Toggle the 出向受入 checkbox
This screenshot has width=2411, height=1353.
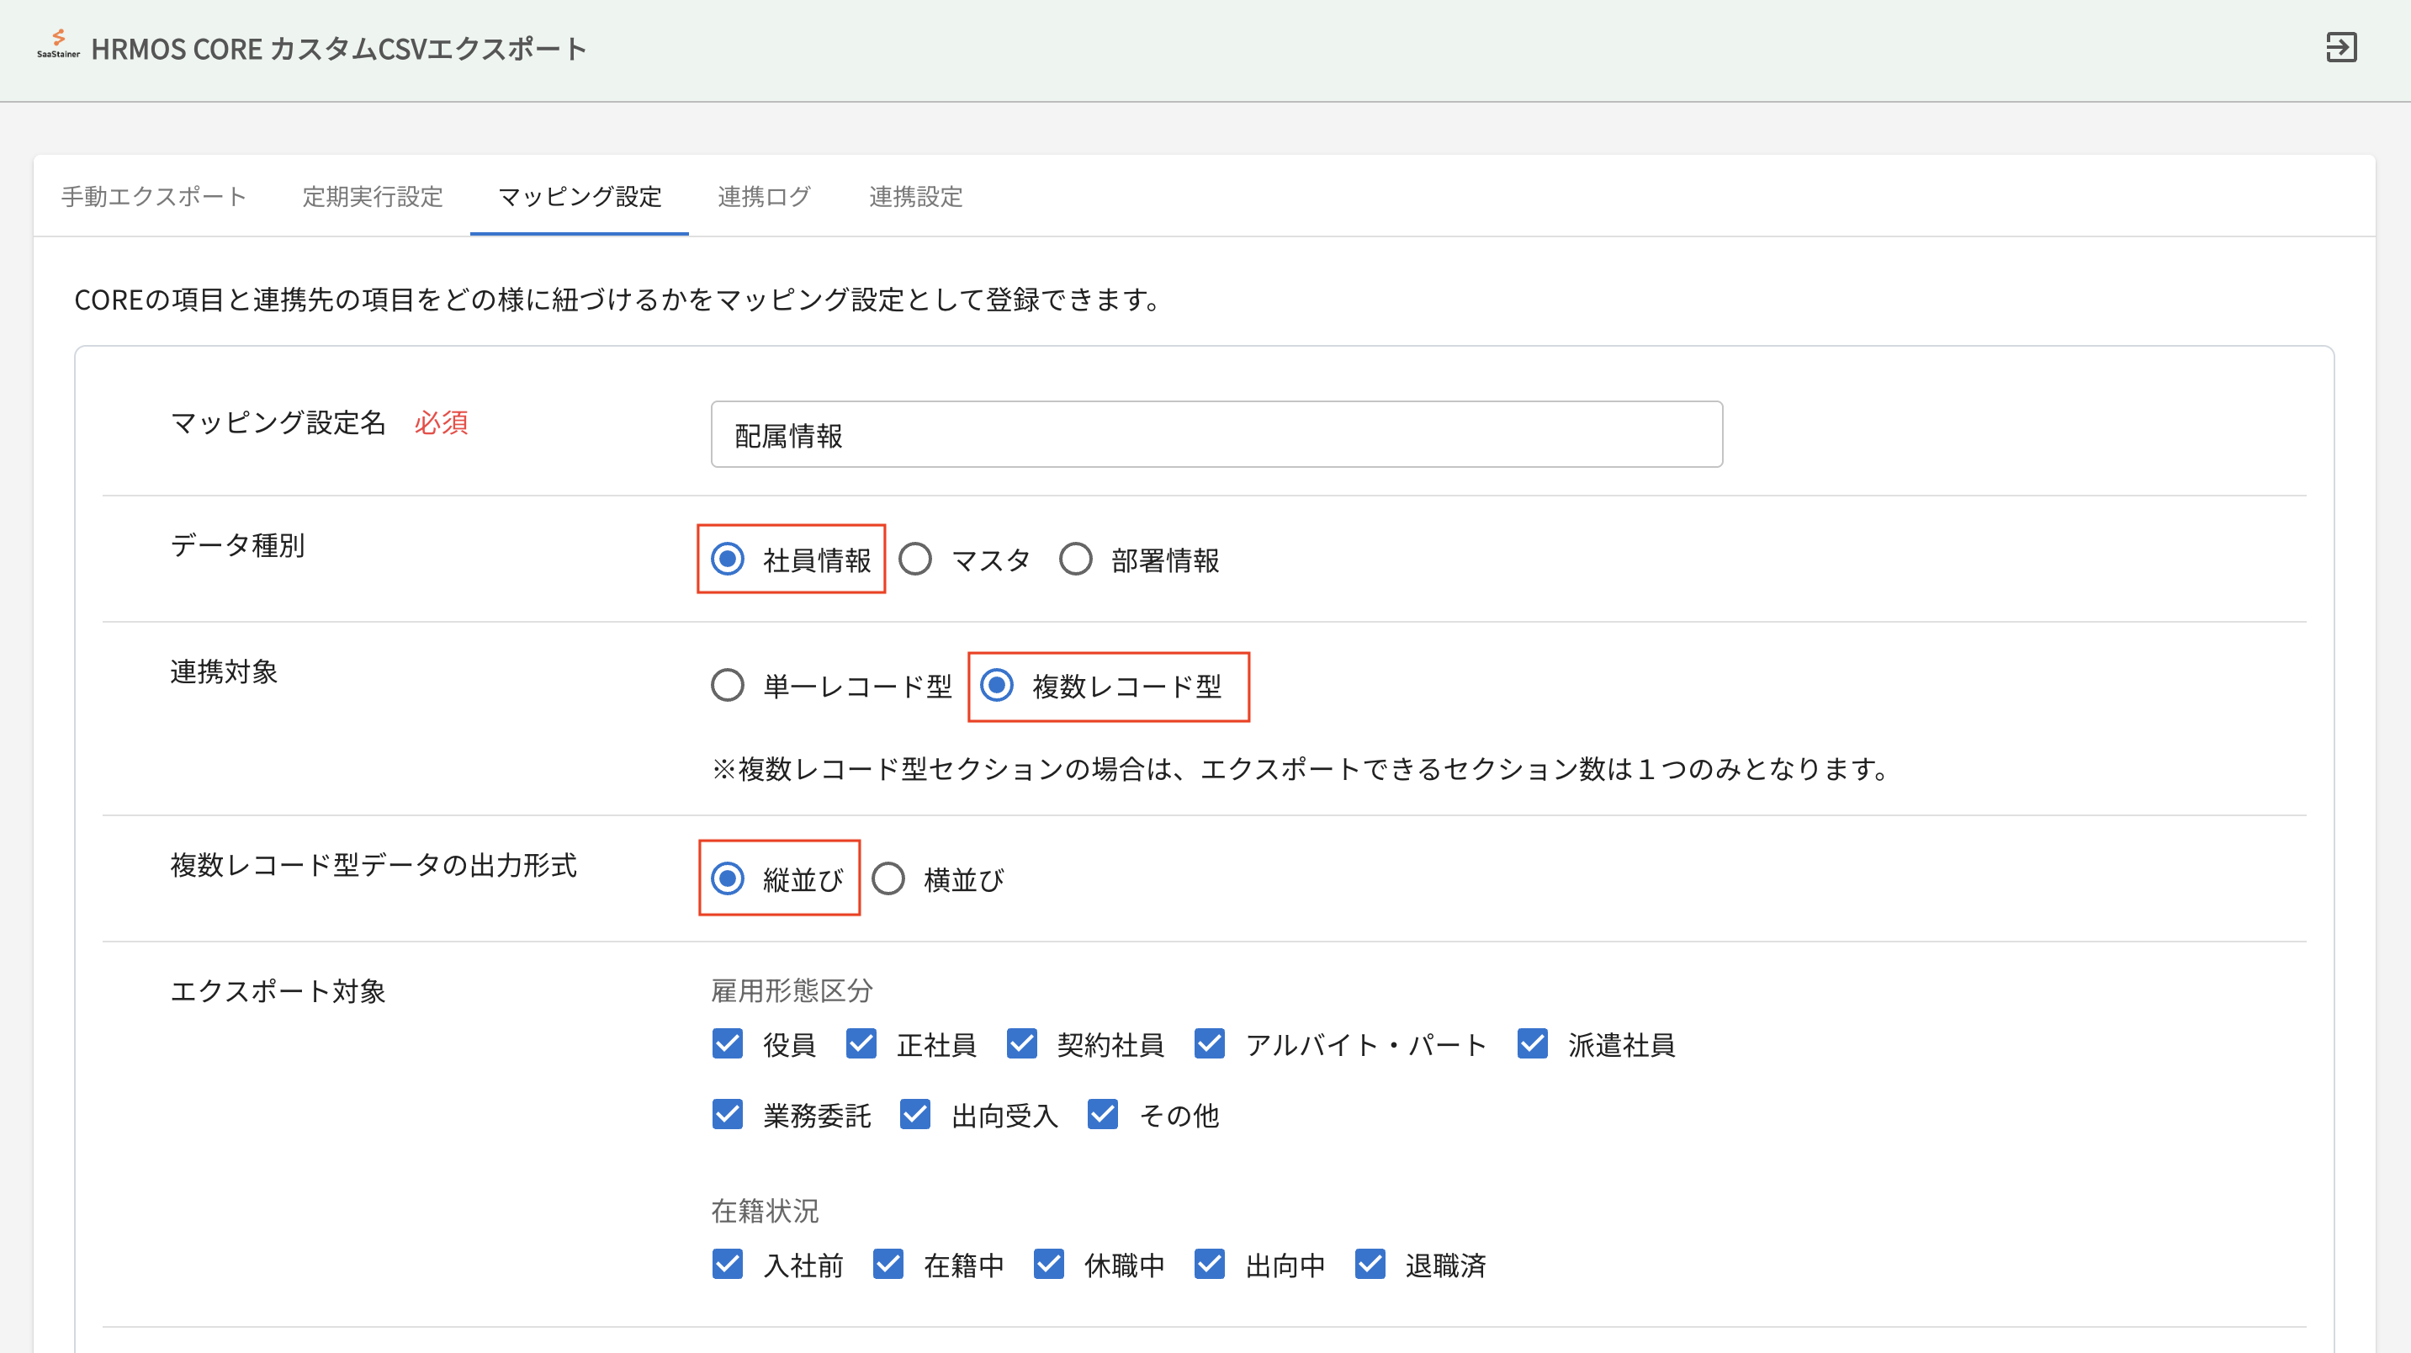pos(914,1114)
